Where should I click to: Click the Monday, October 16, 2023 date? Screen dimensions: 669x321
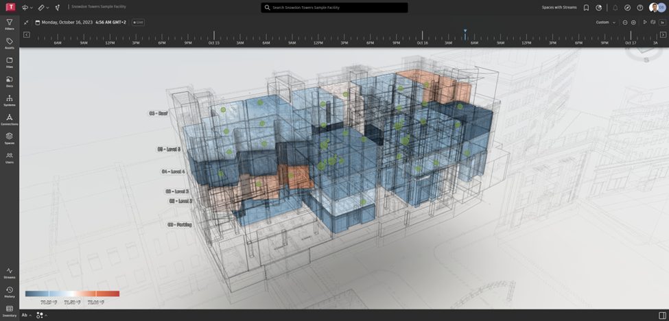tap(67, 22)
